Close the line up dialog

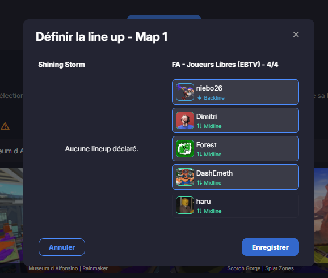[x=296, y=35]
